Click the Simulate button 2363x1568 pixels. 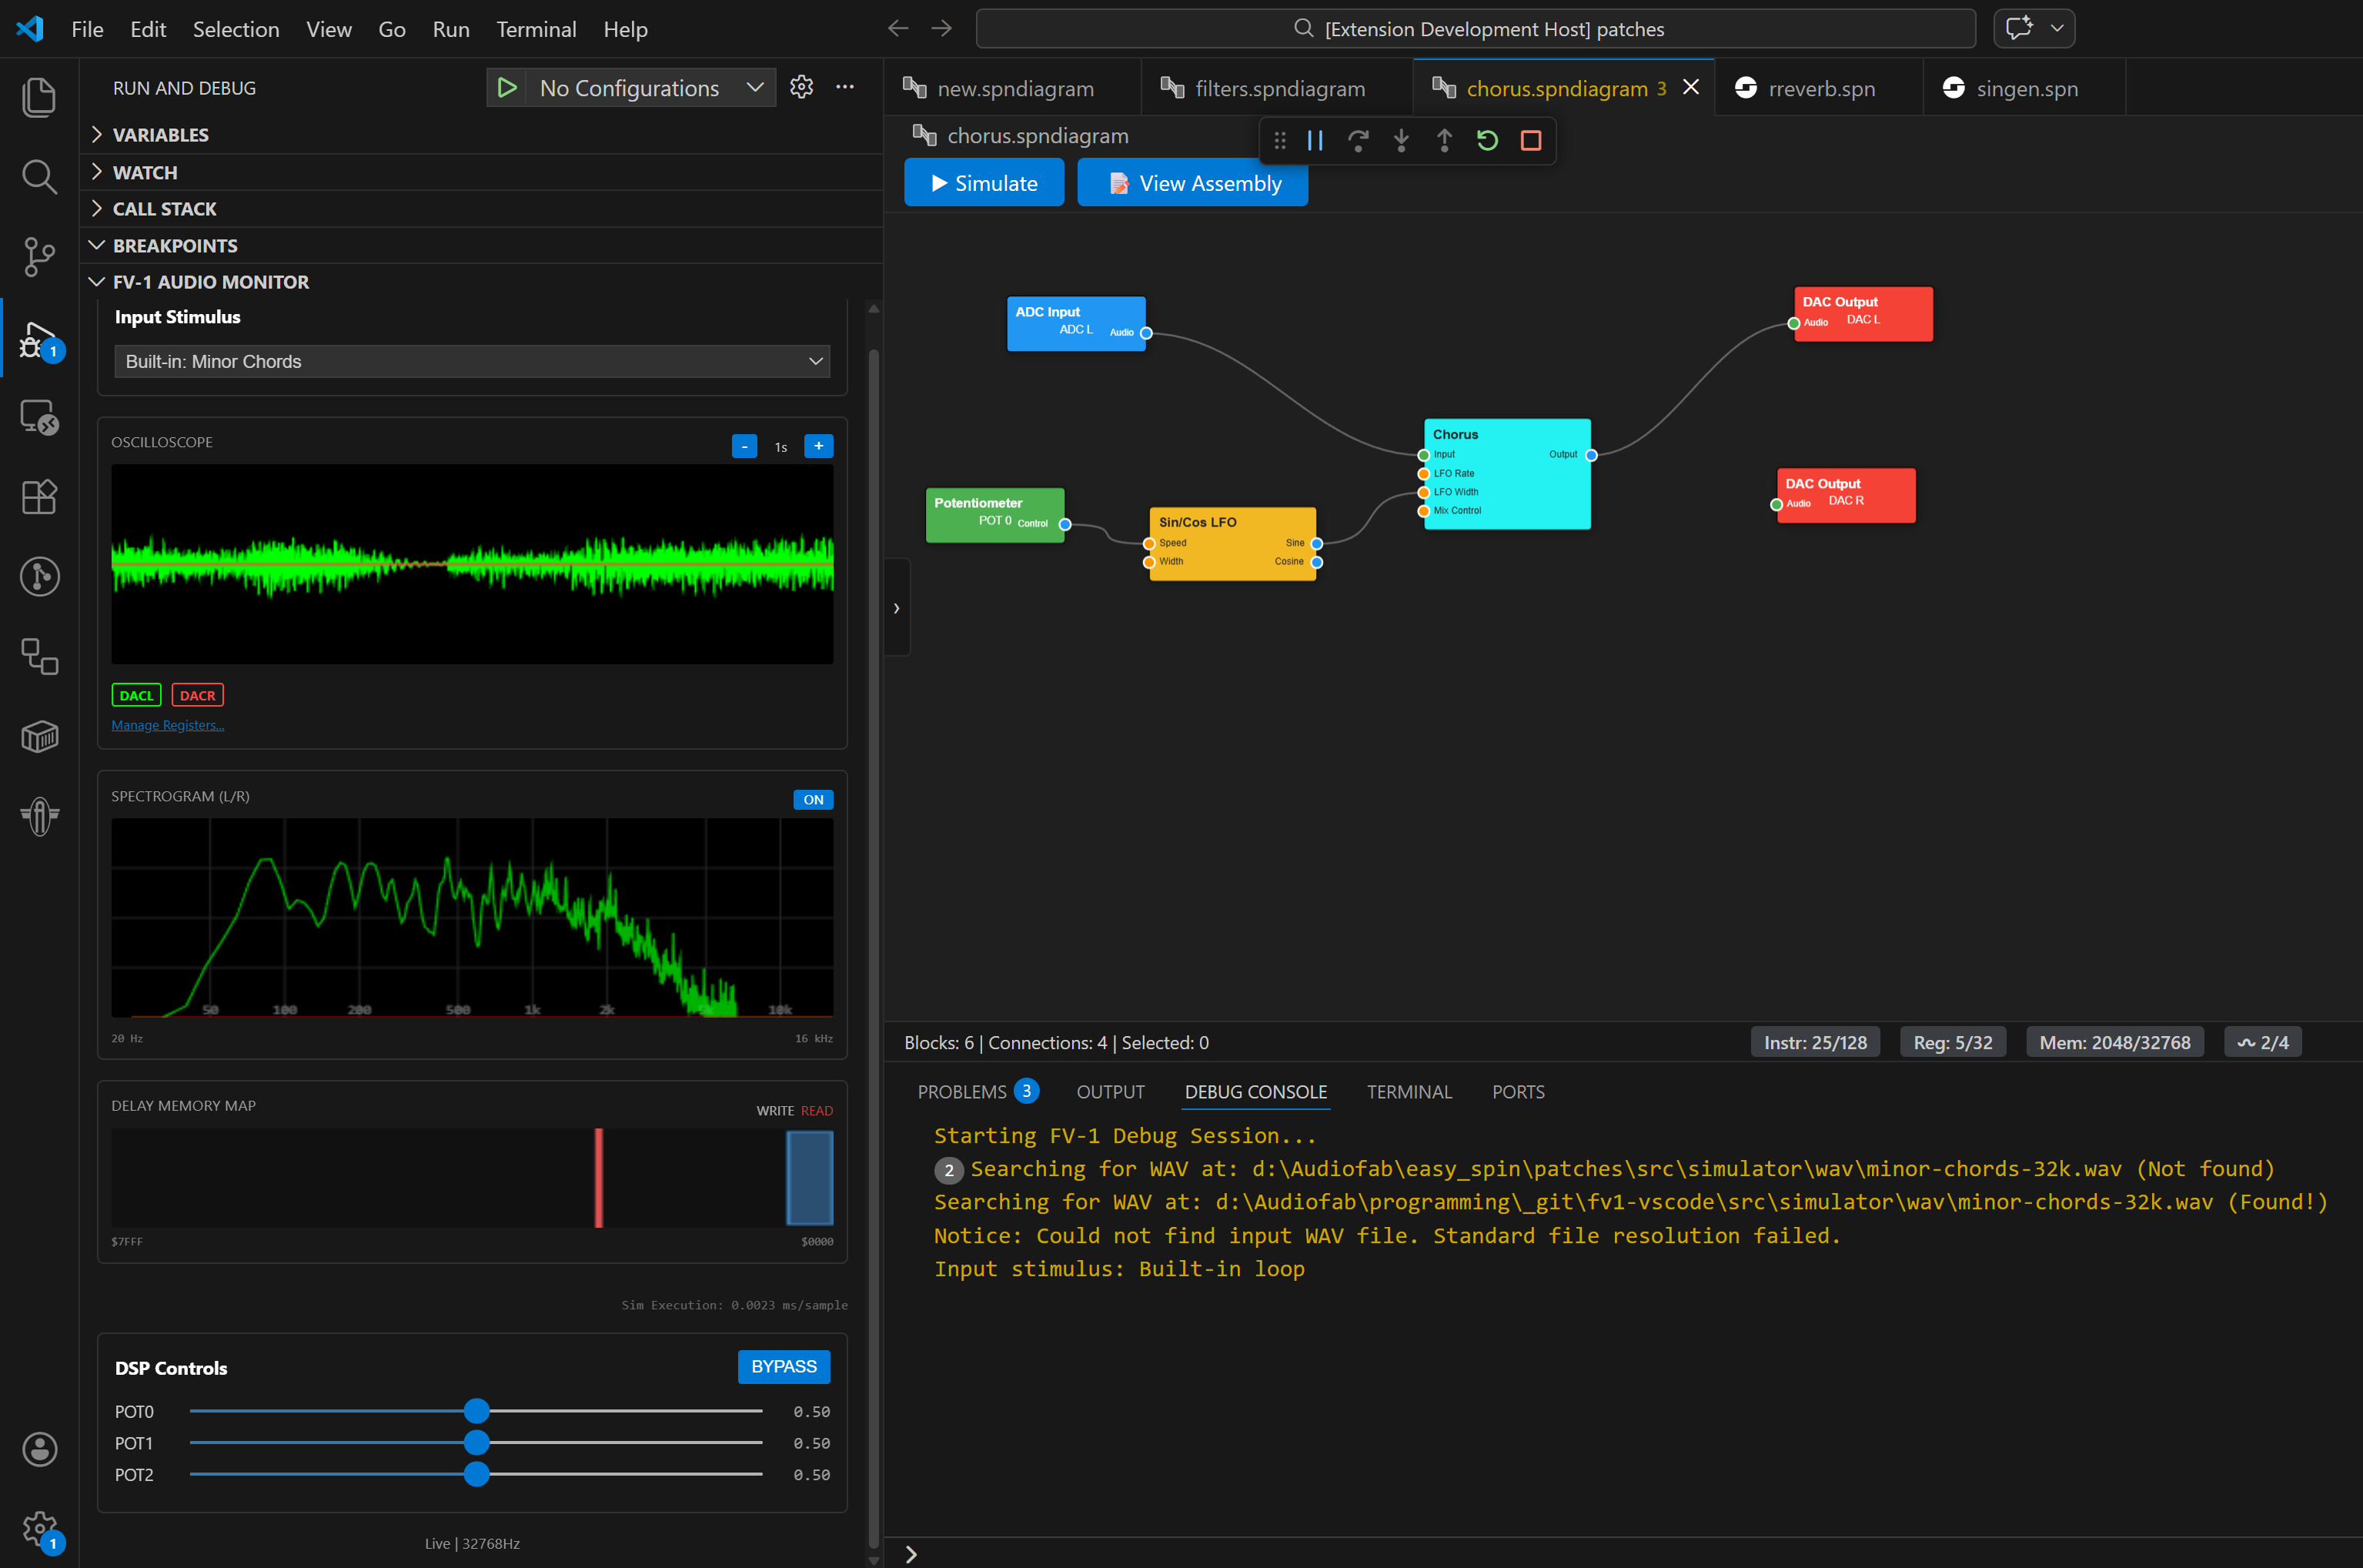(x=983, y=183)
